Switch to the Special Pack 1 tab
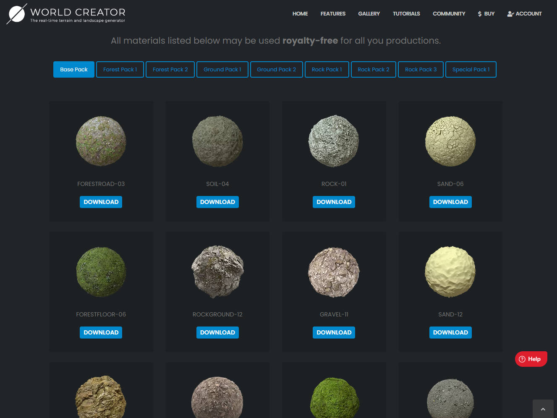 (x=471, y=70)
